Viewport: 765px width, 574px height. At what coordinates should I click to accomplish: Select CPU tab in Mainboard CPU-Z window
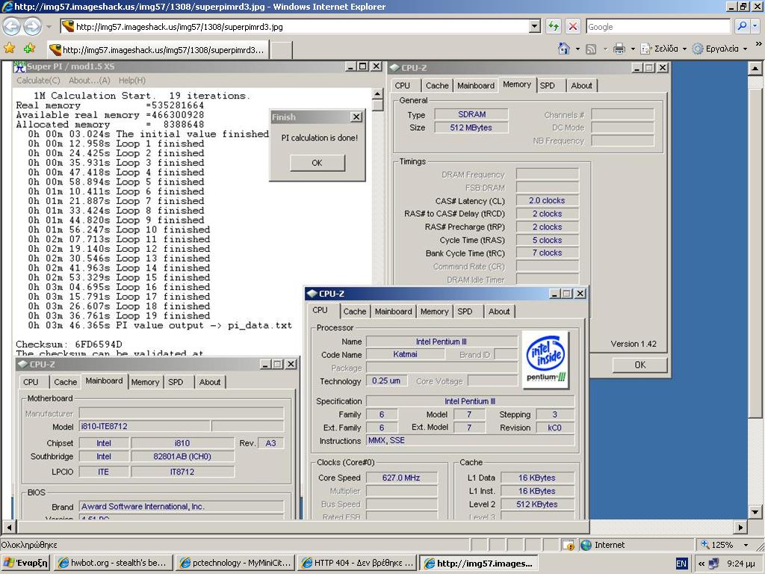pyautogui.click(x=31, y=382)
